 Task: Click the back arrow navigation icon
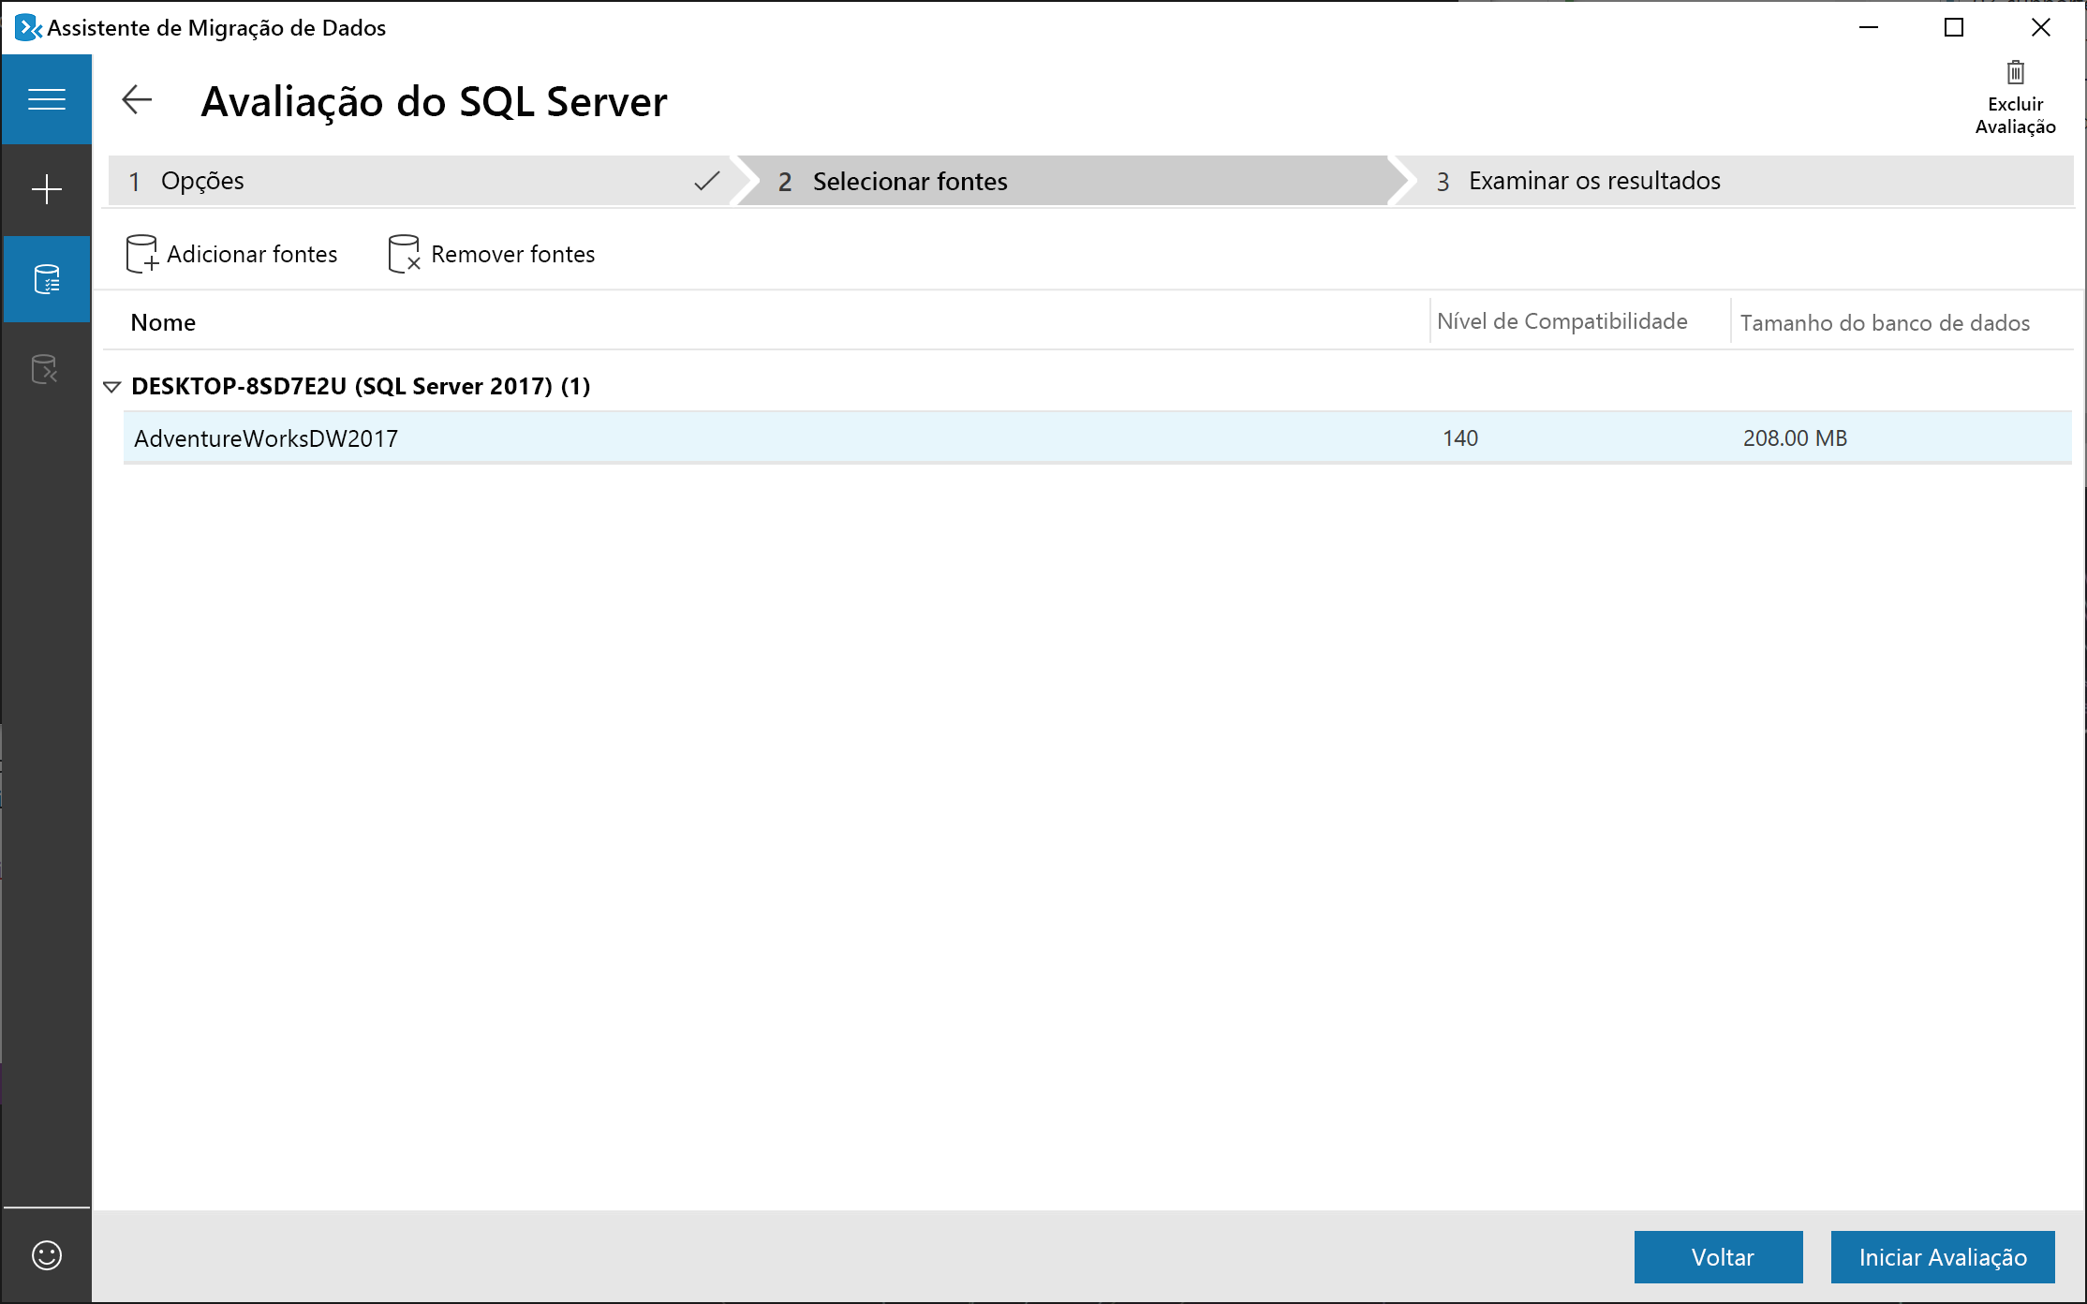point(138,99)
